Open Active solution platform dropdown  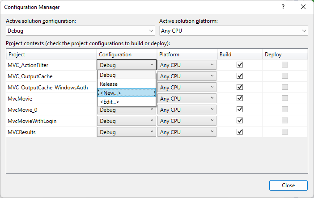233,31
